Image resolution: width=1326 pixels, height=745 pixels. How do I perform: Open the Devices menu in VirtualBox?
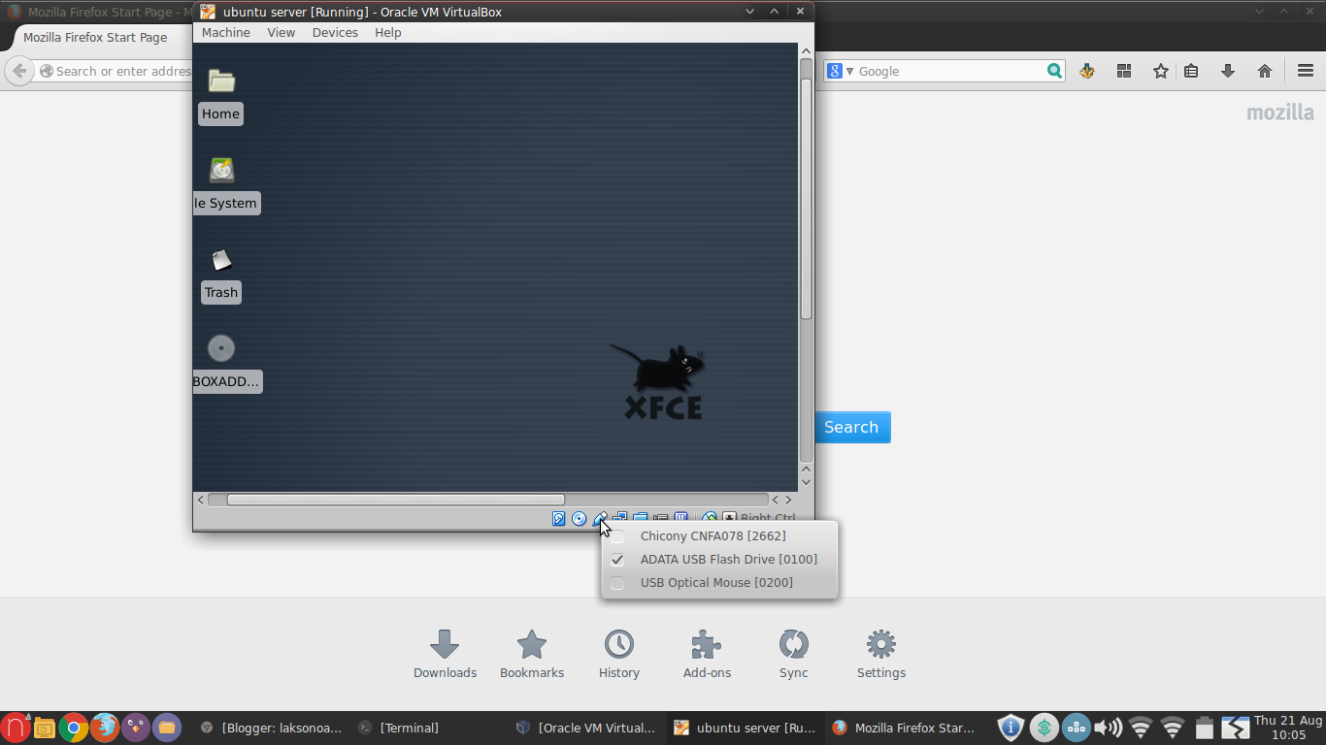335,32
